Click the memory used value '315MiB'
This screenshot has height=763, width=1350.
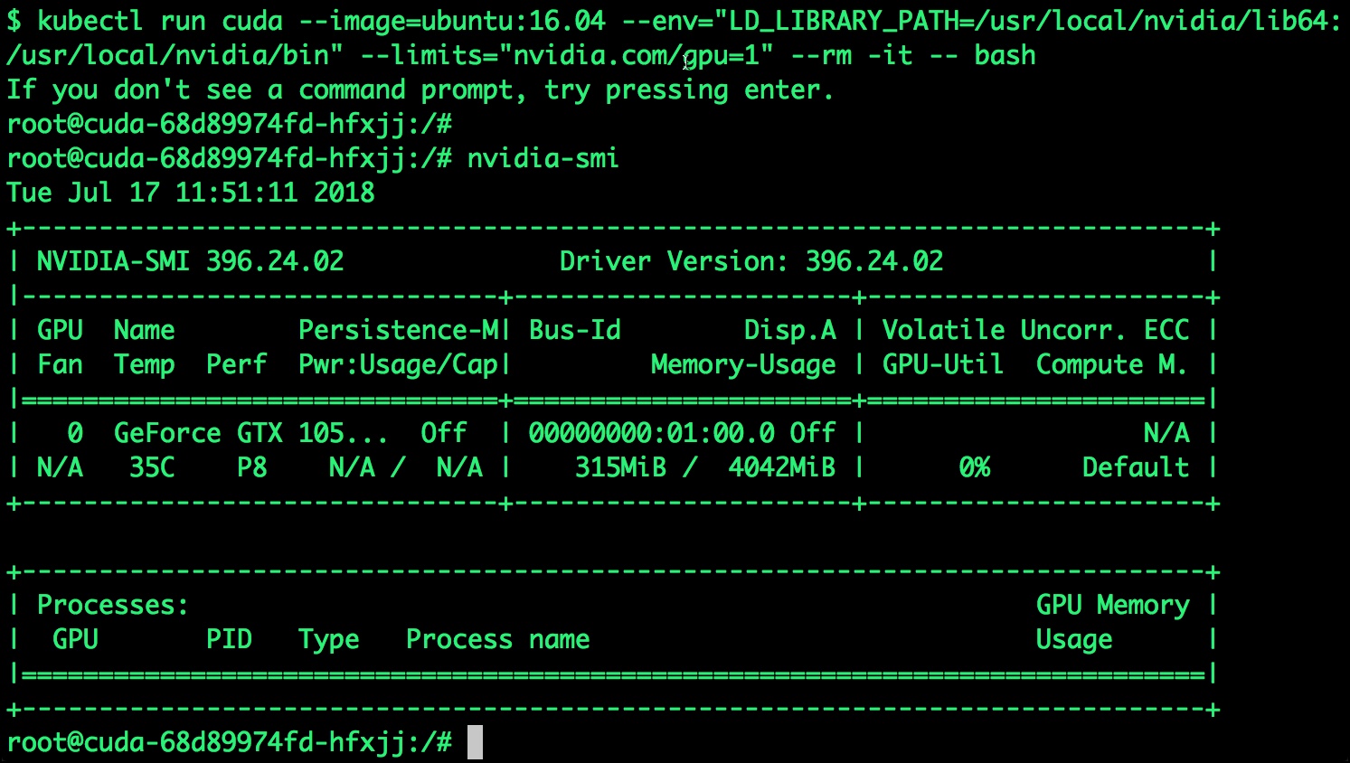click(621, 467)
